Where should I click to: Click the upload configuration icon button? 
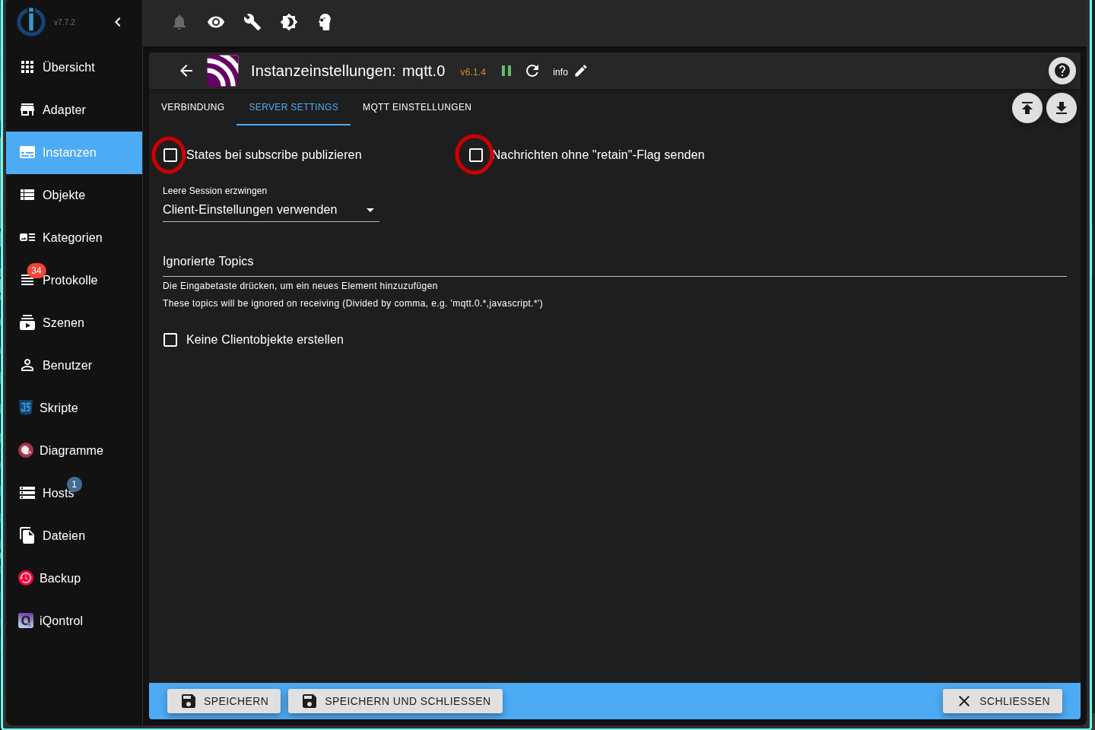click(x=1027, y=108)
